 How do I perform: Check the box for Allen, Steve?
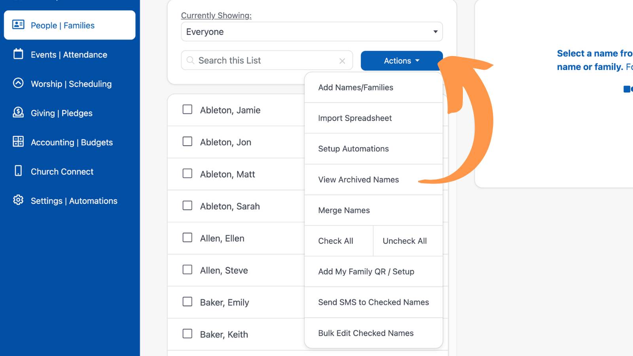[x=188, y=270]
